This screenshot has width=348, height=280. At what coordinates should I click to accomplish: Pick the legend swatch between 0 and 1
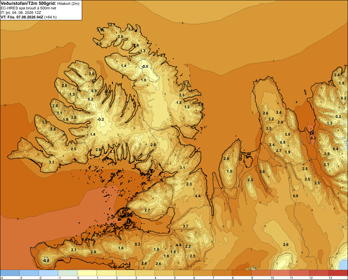(87, 273)
